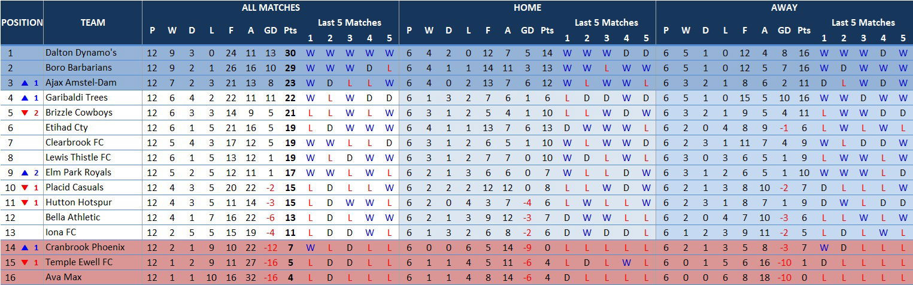This screenshot has width=913, height=285.
Task: Click the red down arrow beside Hutton Hotspur
Action: coord(25,202)
